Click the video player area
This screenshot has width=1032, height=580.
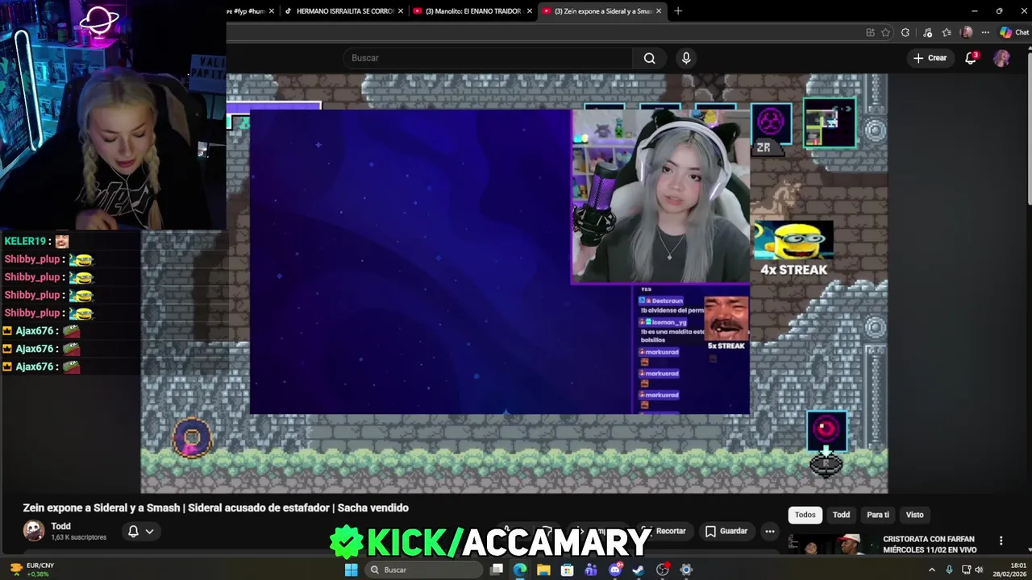point(514,284)
